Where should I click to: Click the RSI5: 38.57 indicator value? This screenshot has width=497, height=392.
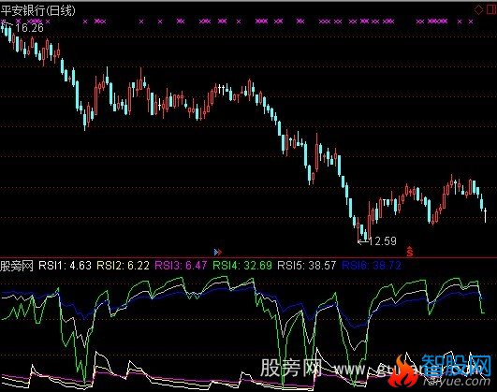[307, 266]
